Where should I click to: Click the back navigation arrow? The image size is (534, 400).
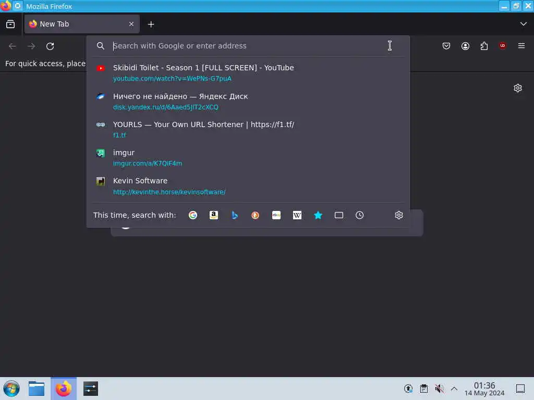coord(13,46)
